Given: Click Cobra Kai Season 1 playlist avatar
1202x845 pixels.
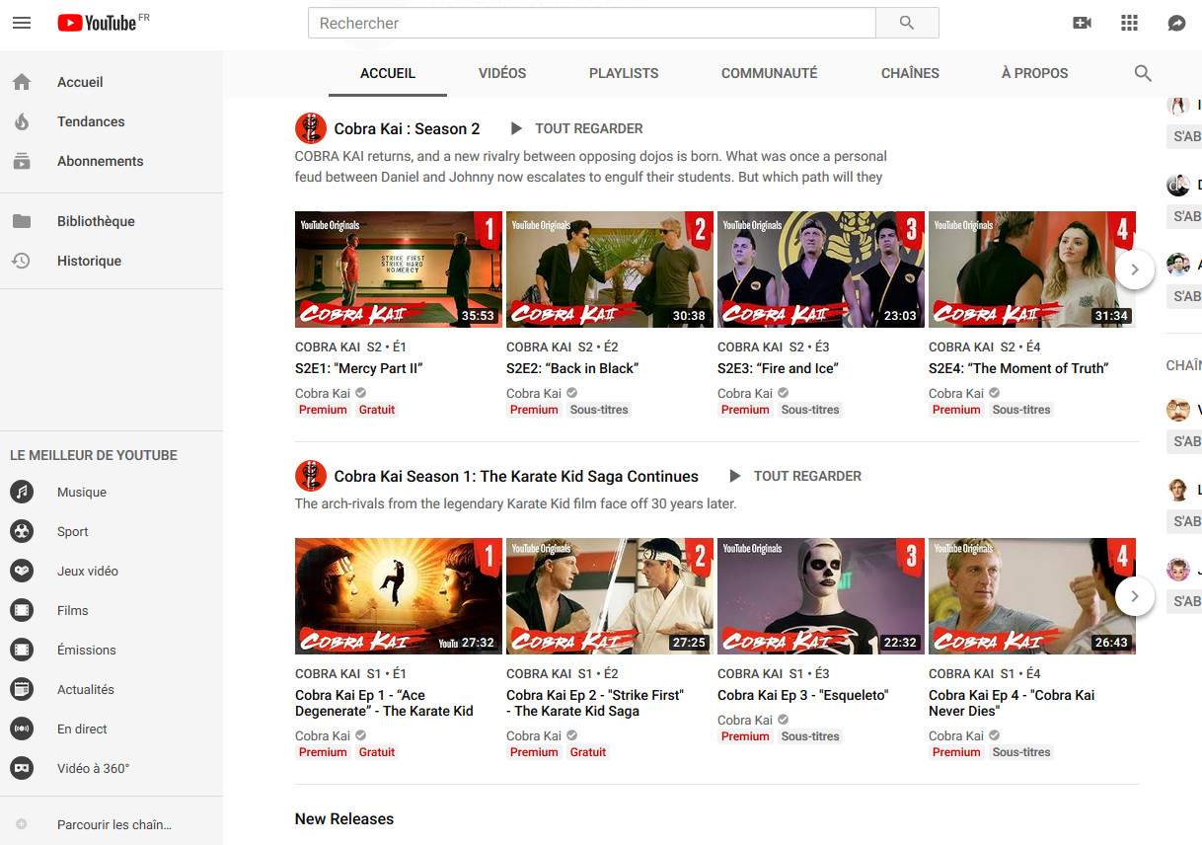Looking at the screenshot, I should click(311, 476).
